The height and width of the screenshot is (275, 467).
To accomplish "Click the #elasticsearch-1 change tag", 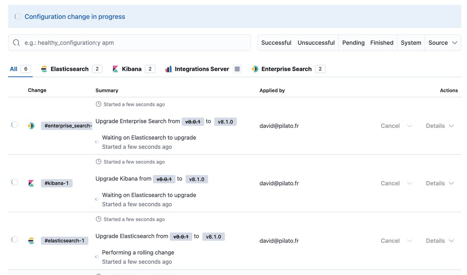I will point(65,241).
